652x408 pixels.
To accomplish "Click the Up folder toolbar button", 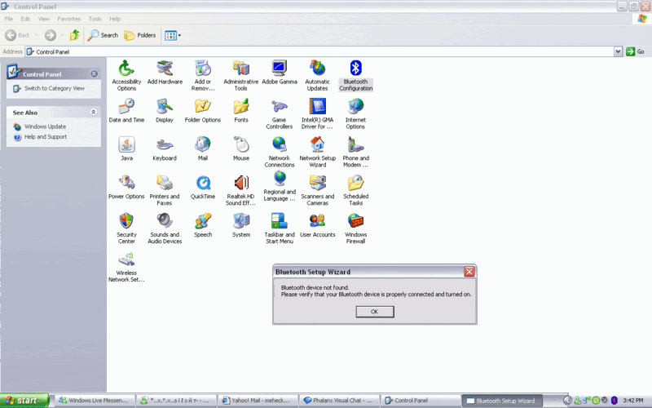I will pos(74,35).
